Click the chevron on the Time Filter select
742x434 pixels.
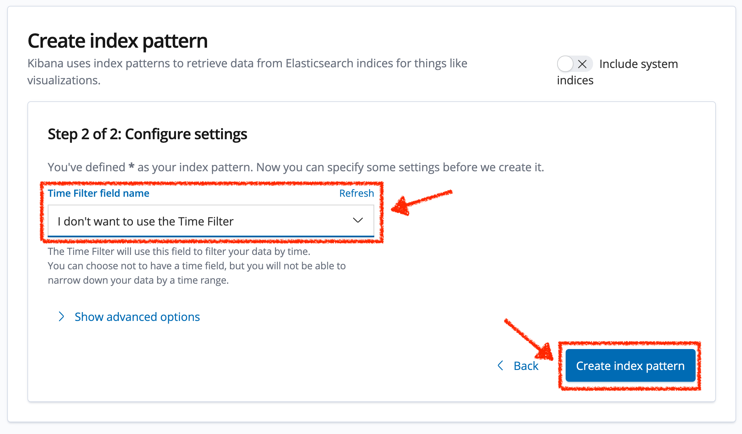pyautogui.click(x=357, y=221)
